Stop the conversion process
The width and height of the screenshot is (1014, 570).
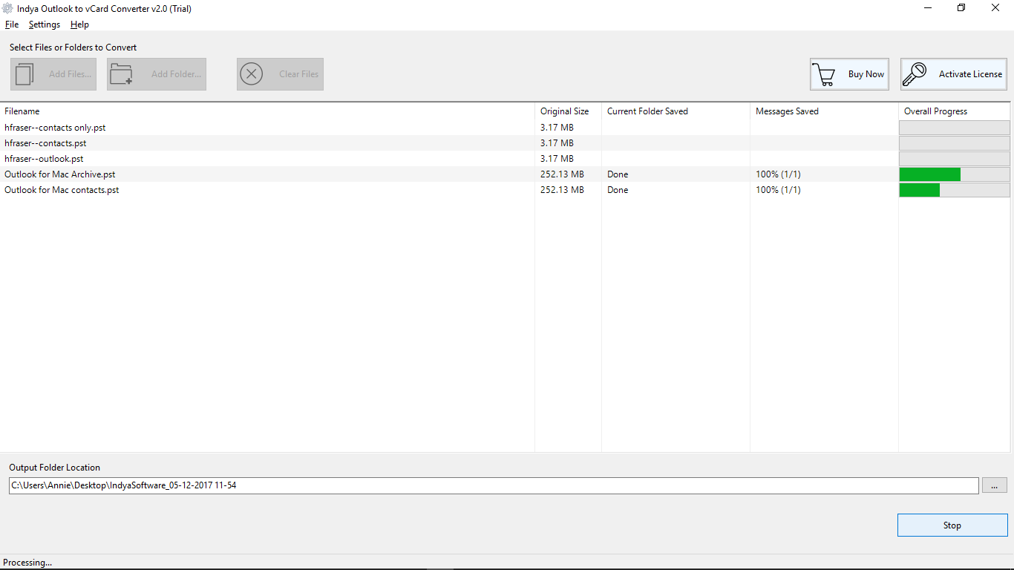pyautogui.click(x=952, y=525)
